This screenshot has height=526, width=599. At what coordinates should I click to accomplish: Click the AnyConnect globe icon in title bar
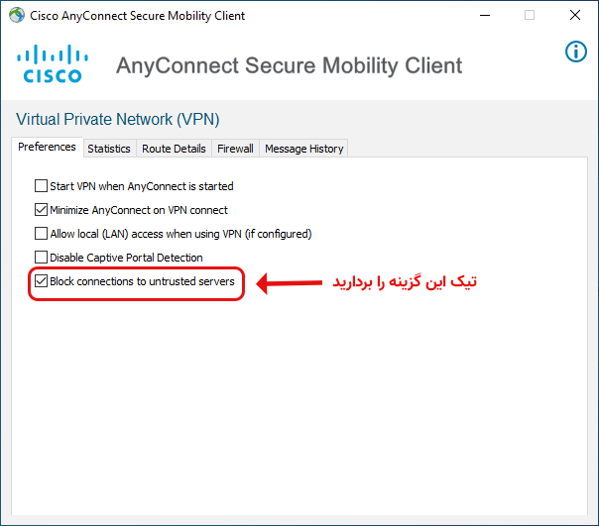(x=16, y=16)
